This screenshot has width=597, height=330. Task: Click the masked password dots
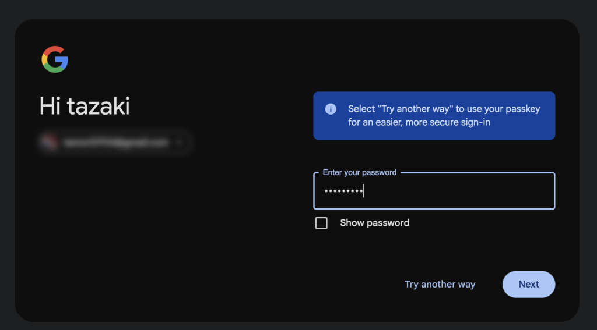[343, 191]
